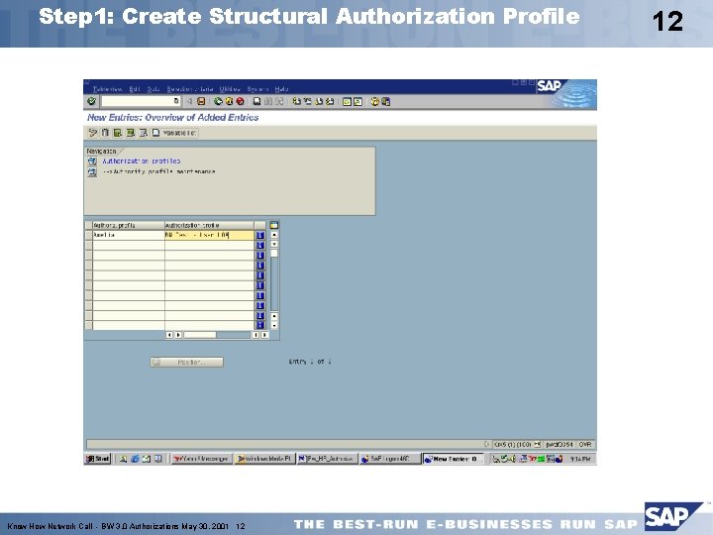The height and width of the screenshot is (535, 713).
Task: Click the green Back arrow icon
Action: tap(218, 101)
